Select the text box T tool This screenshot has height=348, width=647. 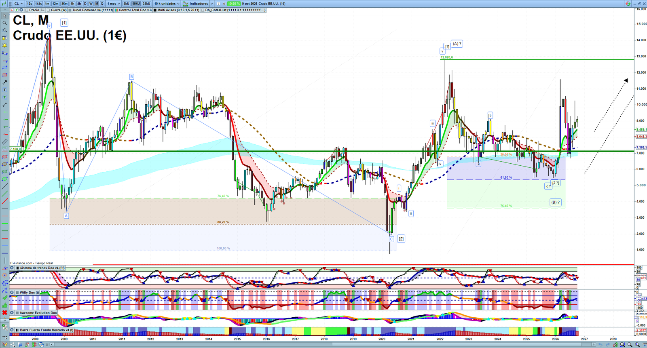[x=4, y=90]
